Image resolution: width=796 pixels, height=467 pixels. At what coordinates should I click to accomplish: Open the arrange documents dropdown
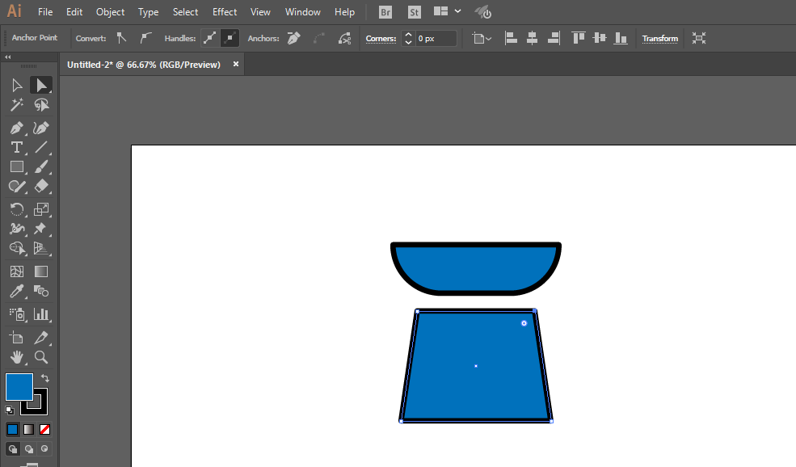[x=447, y=11]
